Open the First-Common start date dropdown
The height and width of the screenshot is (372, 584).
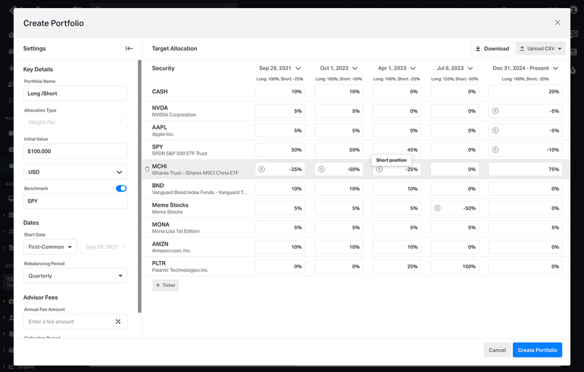tap(50, 247)
